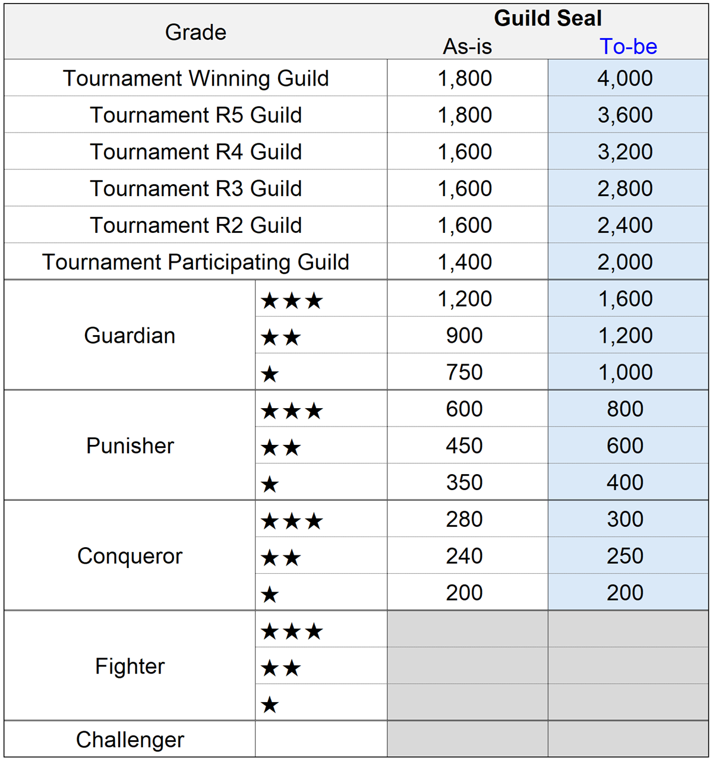Select the gray Challenger To-be cell
The width and height of the screenshot is (713, 761).
628,740
